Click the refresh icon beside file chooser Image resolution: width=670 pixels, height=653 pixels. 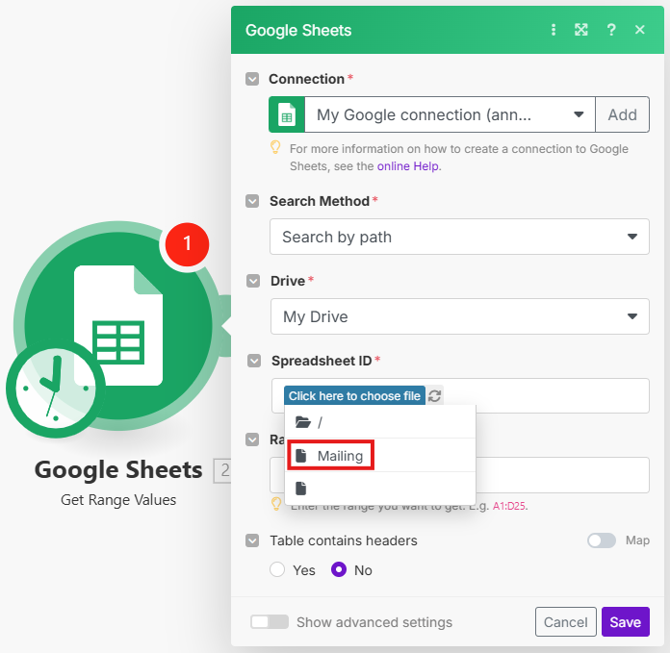(435, 396)
